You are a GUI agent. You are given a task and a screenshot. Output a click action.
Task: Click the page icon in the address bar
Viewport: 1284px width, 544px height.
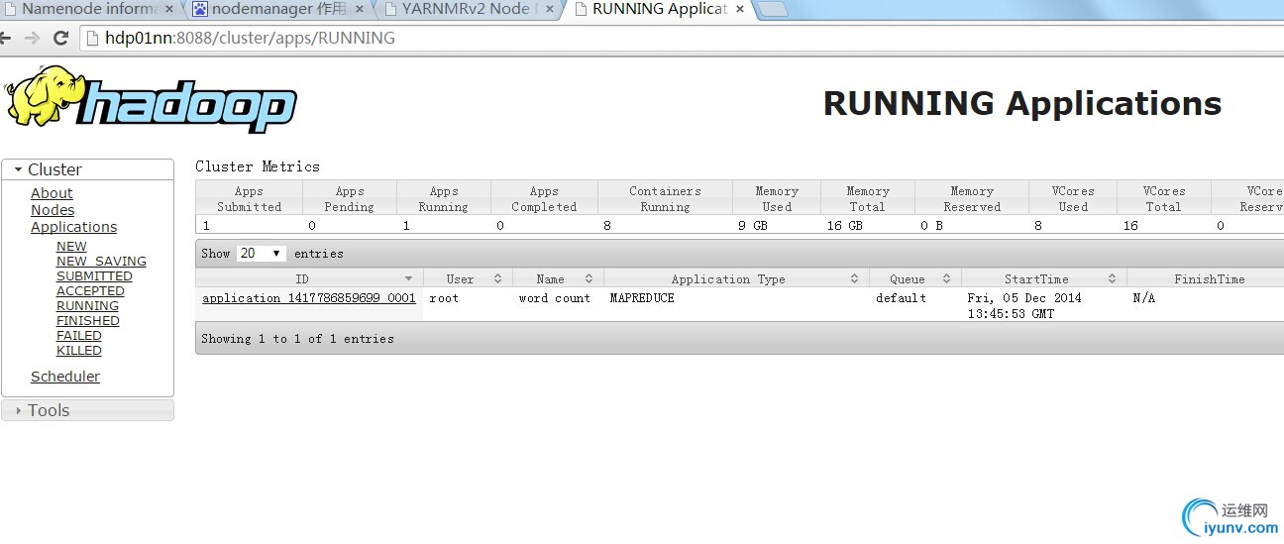[x=92, y=38]
